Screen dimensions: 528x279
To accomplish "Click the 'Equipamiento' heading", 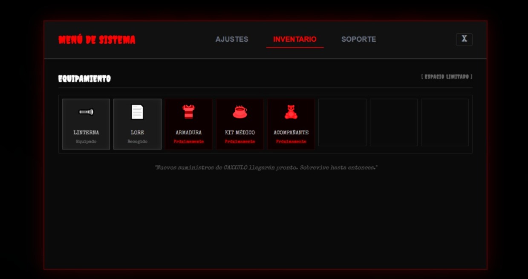I will (84, 79).
